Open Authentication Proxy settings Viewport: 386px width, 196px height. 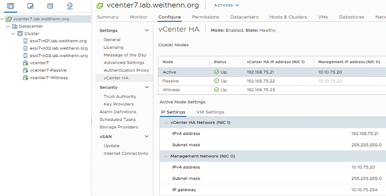coord(126,70)
